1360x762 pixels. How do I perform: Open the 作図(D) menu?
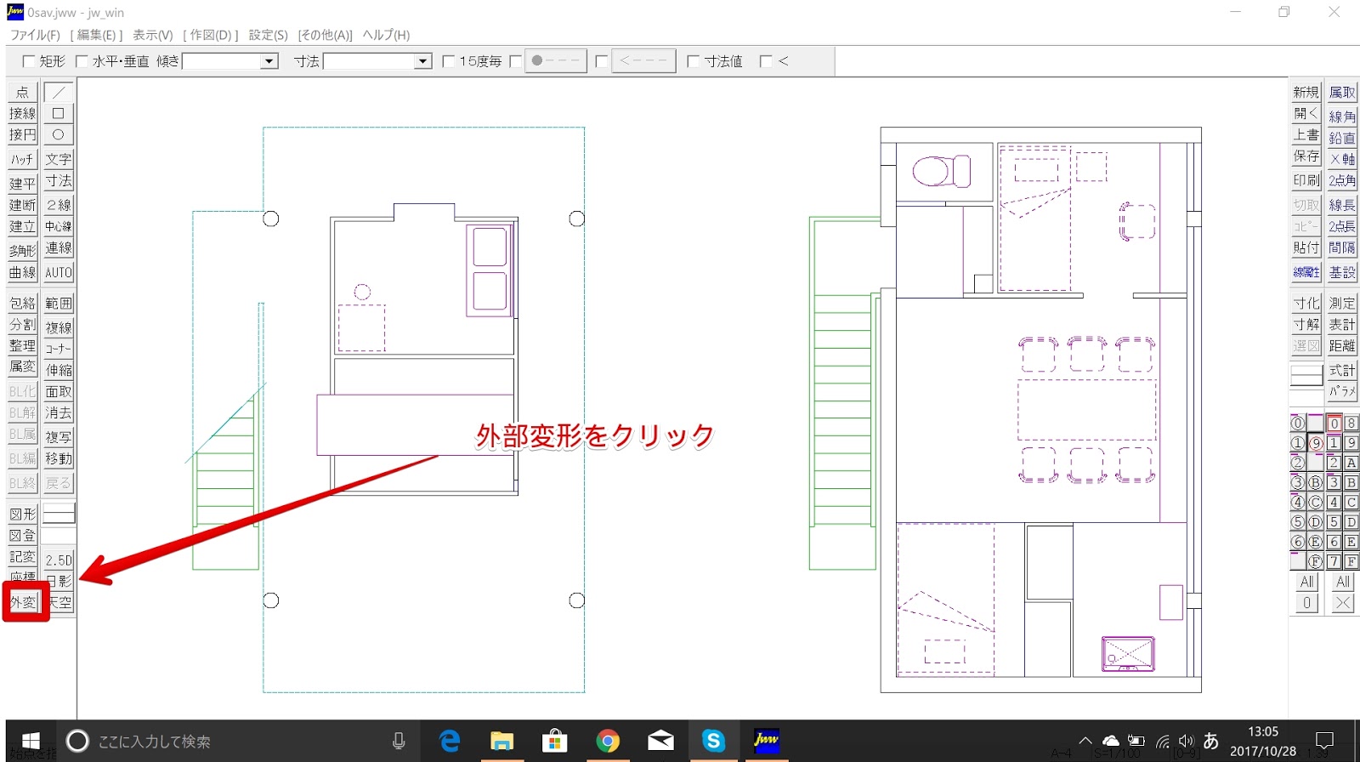[210, 35]
